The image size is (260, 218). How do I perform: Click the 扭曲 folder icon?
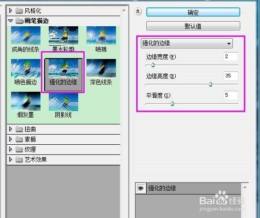(x=19, y=129)
